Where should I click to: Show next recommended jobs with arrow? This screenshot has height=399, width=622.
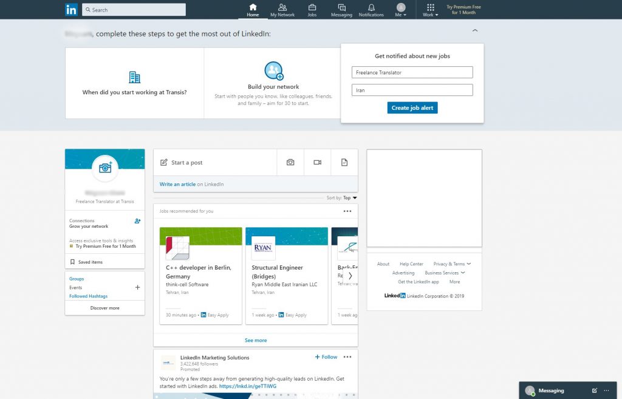(350, 276)
